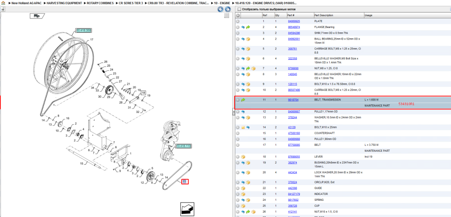The height and width of the screenshot is (217, 451).
Task: Toggle gray circle marker for COUNTERSHAFT row
Action: coord(238,133)
